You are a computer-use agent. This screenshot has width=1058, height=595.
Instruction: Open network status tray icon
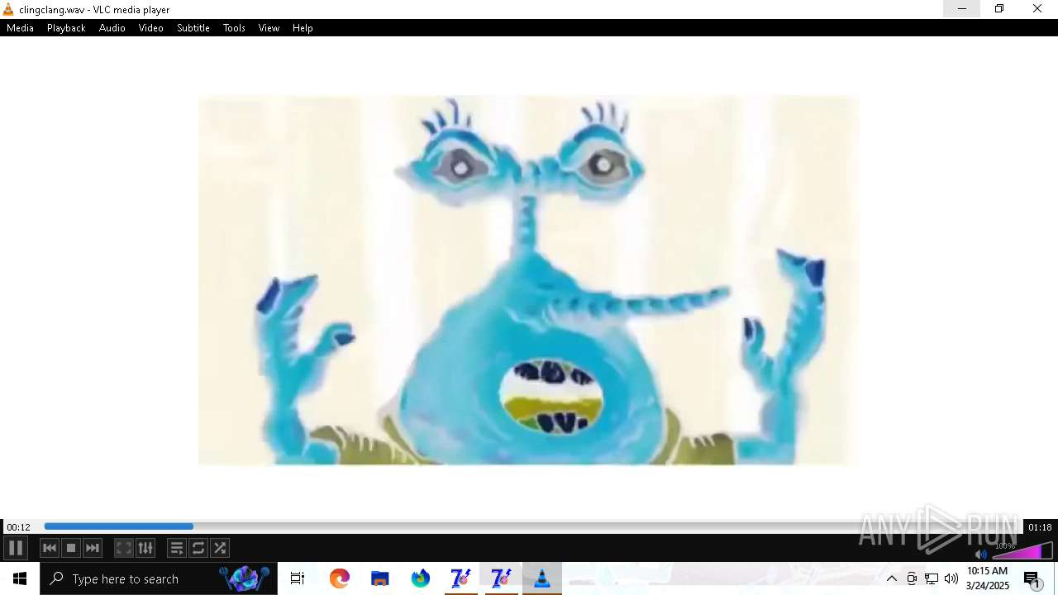click(x=932, y=578)
